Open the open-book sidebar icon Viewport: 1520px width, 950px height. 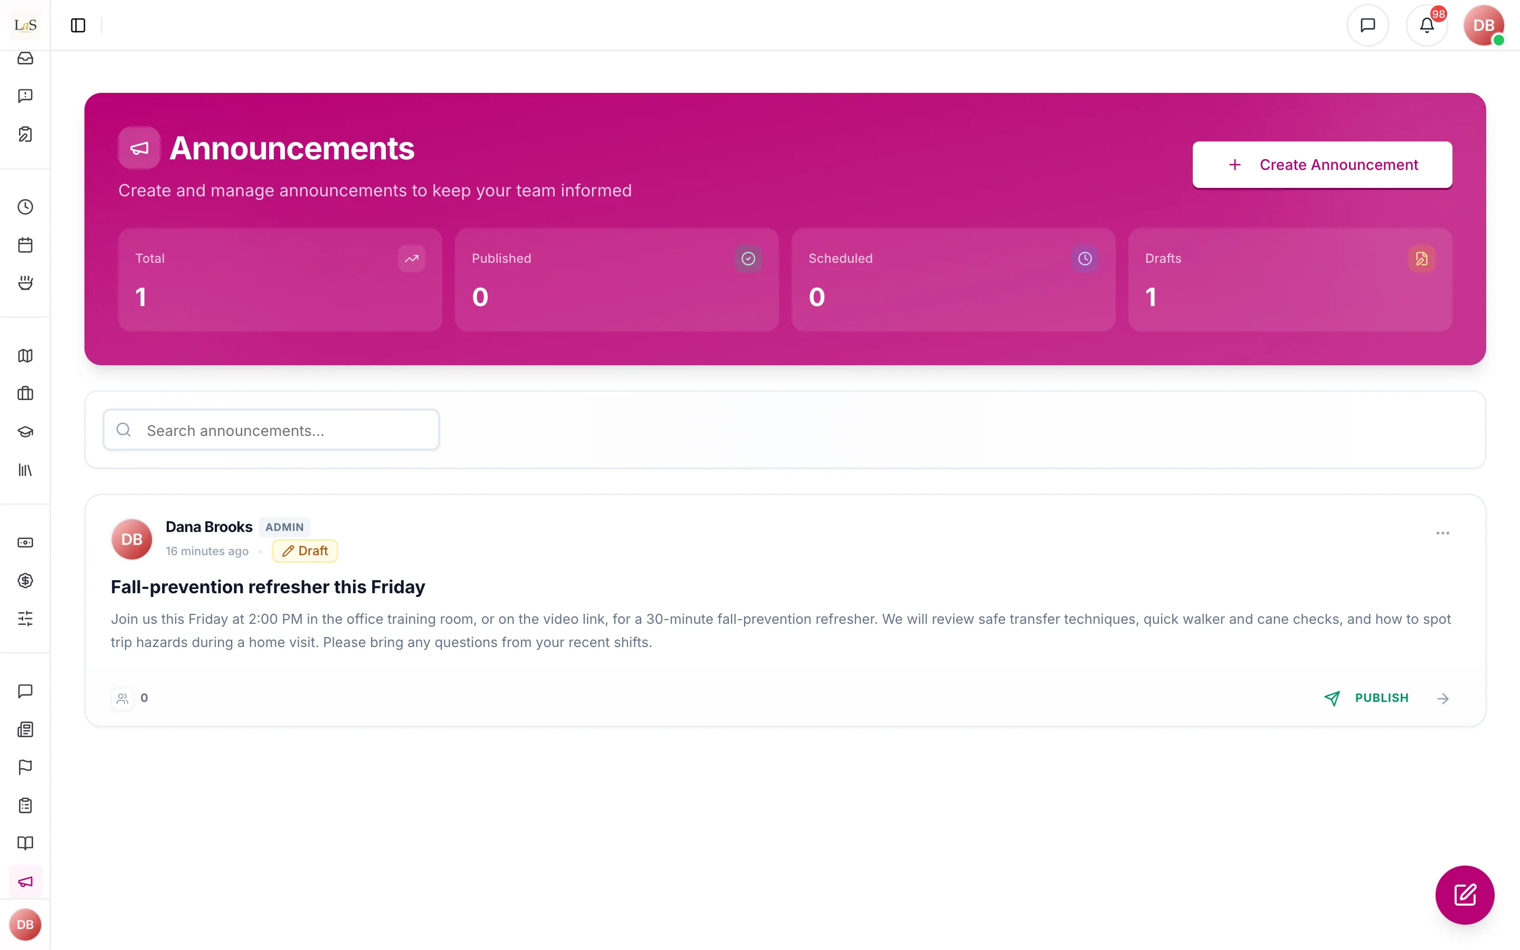coord(25,843)
